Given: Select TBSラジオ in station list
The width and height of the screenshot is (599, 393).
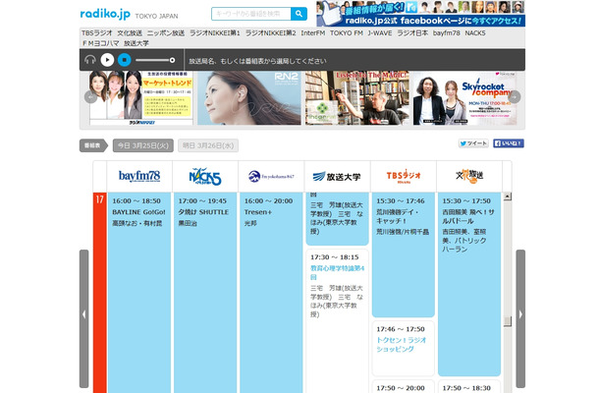Looking at the screenshot, I should click(x=97, y=33).
